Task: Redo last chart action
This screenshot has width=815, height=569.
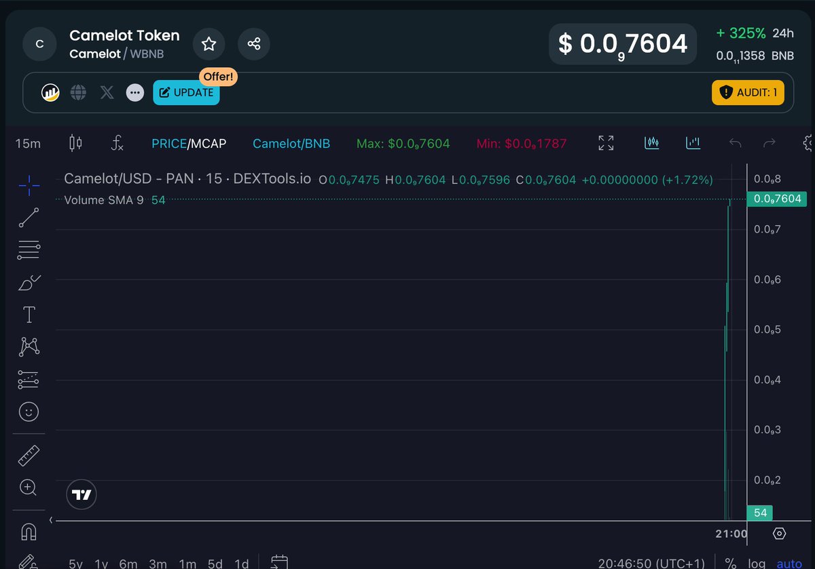Action: pyautogui.click(x=769, y=143)
